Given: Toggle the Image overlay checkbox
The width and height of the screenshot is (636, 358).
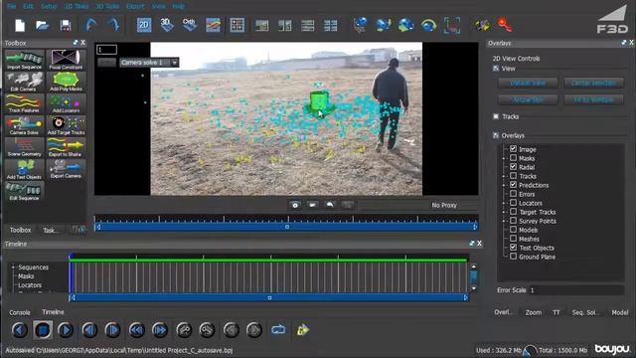Looking at the screenshot, I should pos(513,149).
